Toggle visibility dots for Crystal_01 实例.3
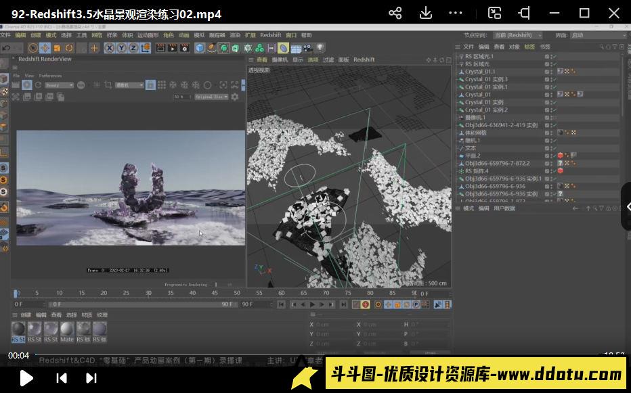Screen dimensions: 631x393 tap(550, 79)
